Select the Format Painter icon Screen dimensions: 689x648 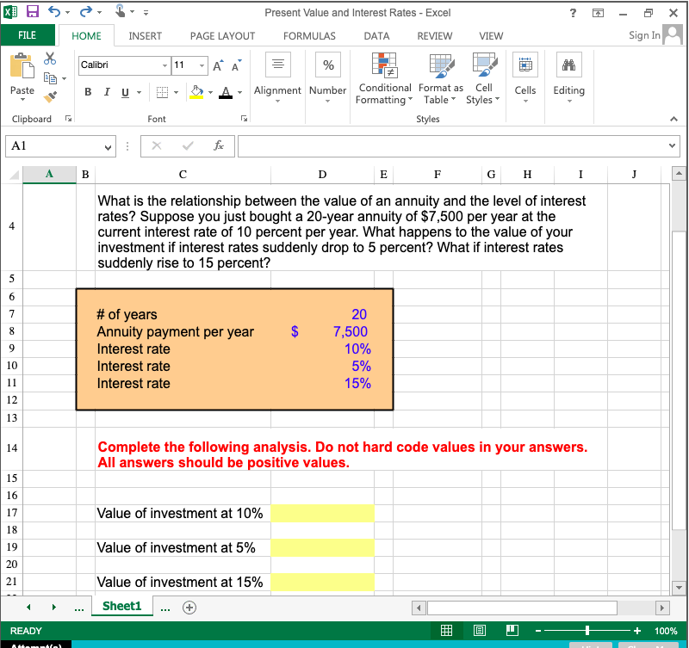point(49,97)
